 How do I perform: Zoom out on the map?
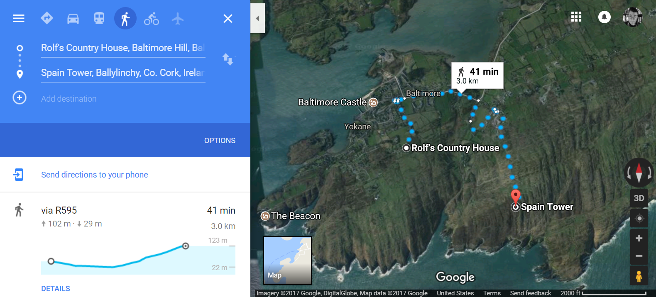pyautogui.click(x=639, y=256)
